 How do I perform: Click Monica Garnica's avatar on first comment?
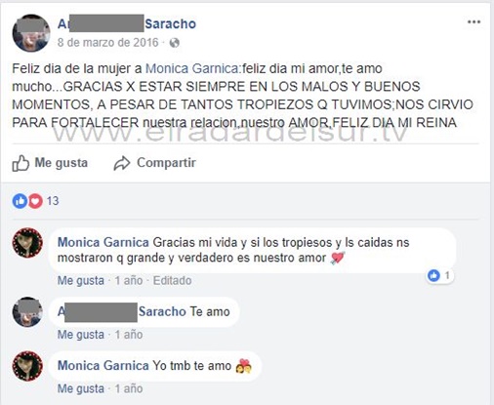pos(27,243)
